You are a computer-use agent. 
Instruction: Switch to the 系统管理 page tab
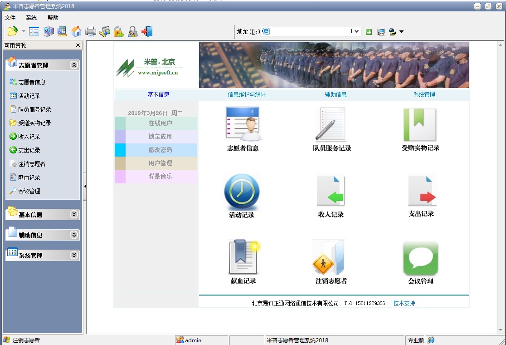click(424, 94)
